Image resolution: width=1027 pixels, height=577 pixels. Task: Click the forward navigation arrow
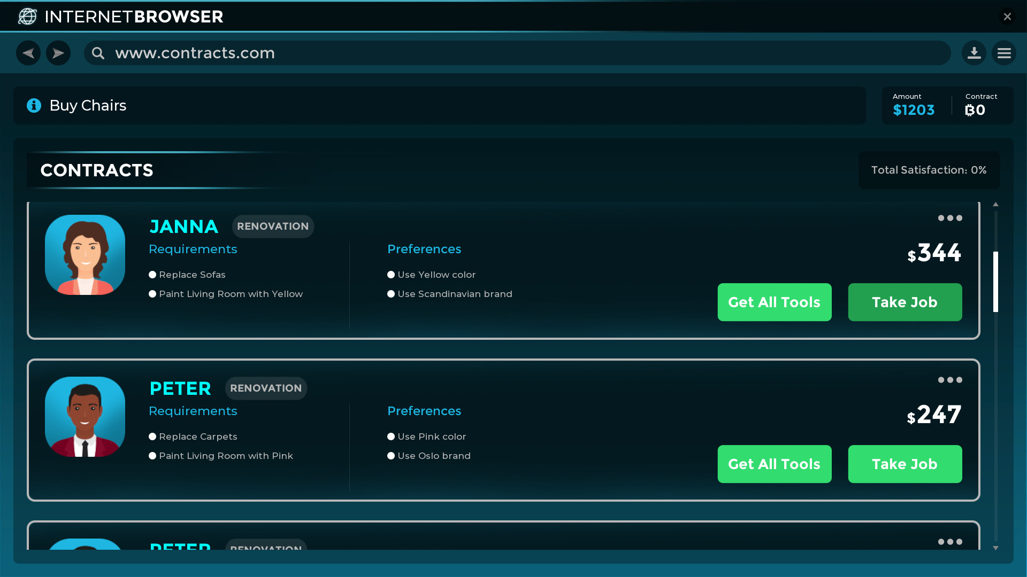pos(58,53)
